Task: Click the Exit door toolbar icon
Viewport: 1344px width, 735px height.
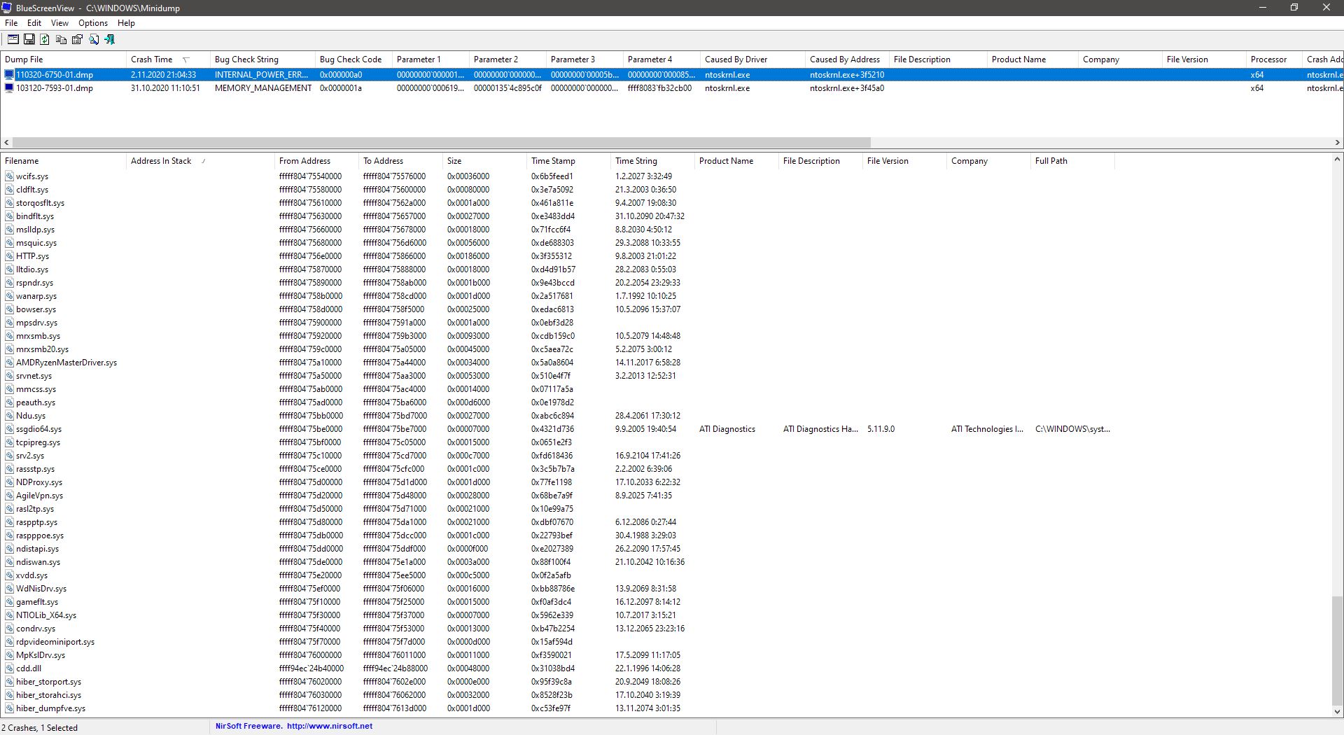Action: [x=109, y=40]
